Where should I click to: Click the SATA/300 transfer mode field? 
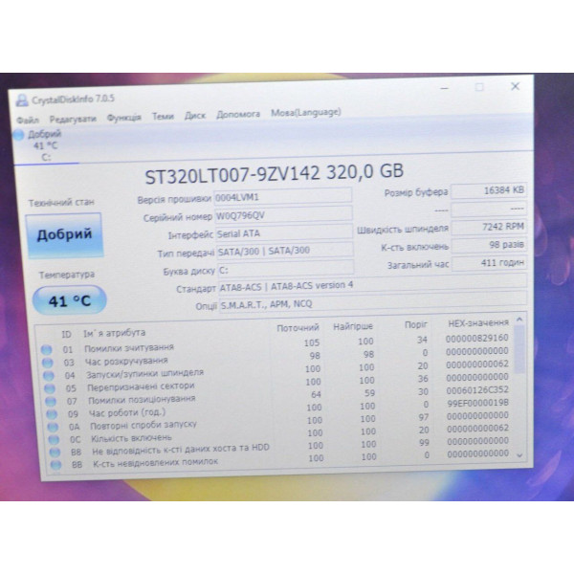click(x=285, y=251)
